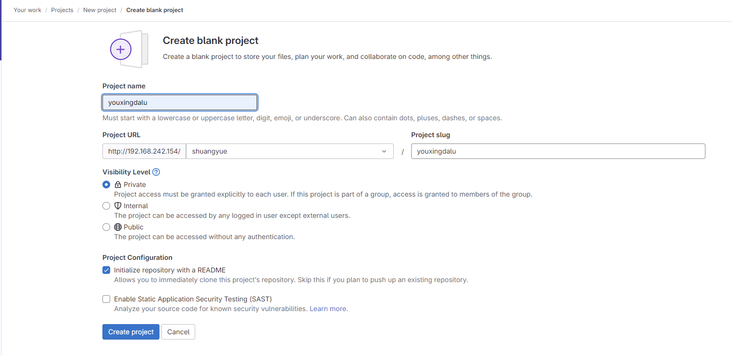
Task: Open Projects breadcrumb link
Action: (62, 10)
